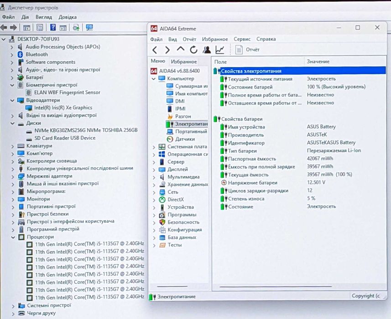Click the Безопасность shield icon in AIDA64

pos(162,222)
